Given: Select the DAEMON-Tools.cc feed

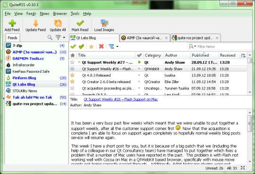Looking at the screenshot, I should 36,59.
